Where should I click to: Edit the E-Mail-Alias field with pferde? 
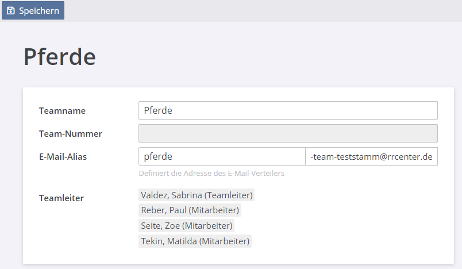pyautogui.click(x=222, y=156)
